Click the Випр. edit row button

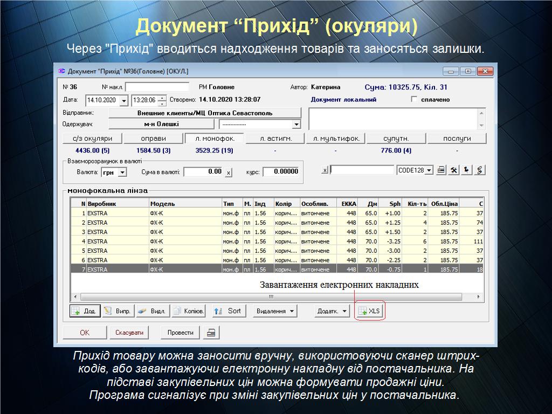117,311
